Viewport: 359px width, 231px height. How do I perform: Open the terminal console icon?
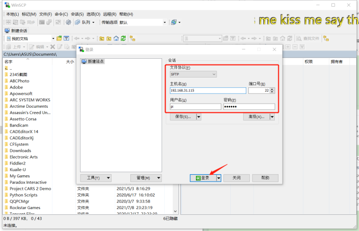pos(42,22)
